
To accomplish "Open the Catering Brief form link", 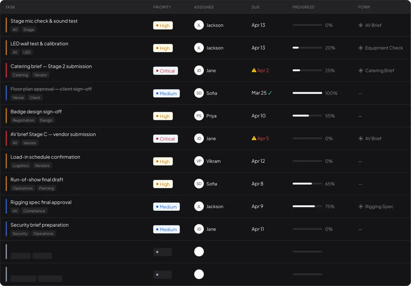I will [x=376, y=71].
